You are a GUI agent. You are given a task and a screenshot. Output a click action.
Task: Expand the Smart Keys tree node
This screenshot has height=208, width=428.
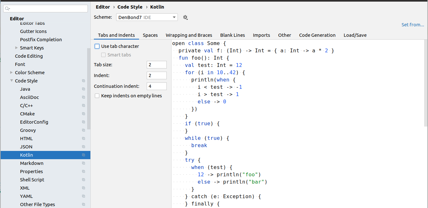coord(17,48)
